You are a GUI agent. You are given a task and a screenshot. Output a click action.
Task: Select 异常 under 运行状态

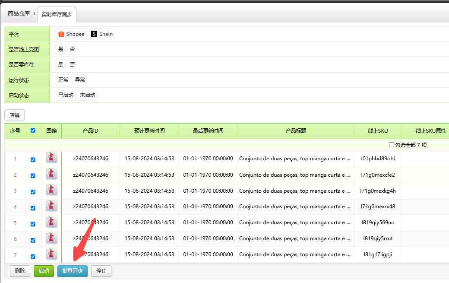[x=80, y=80]
